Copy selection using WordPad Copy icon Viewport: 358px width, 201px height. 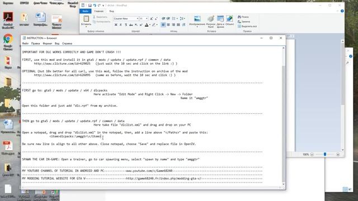click(94, 22)
